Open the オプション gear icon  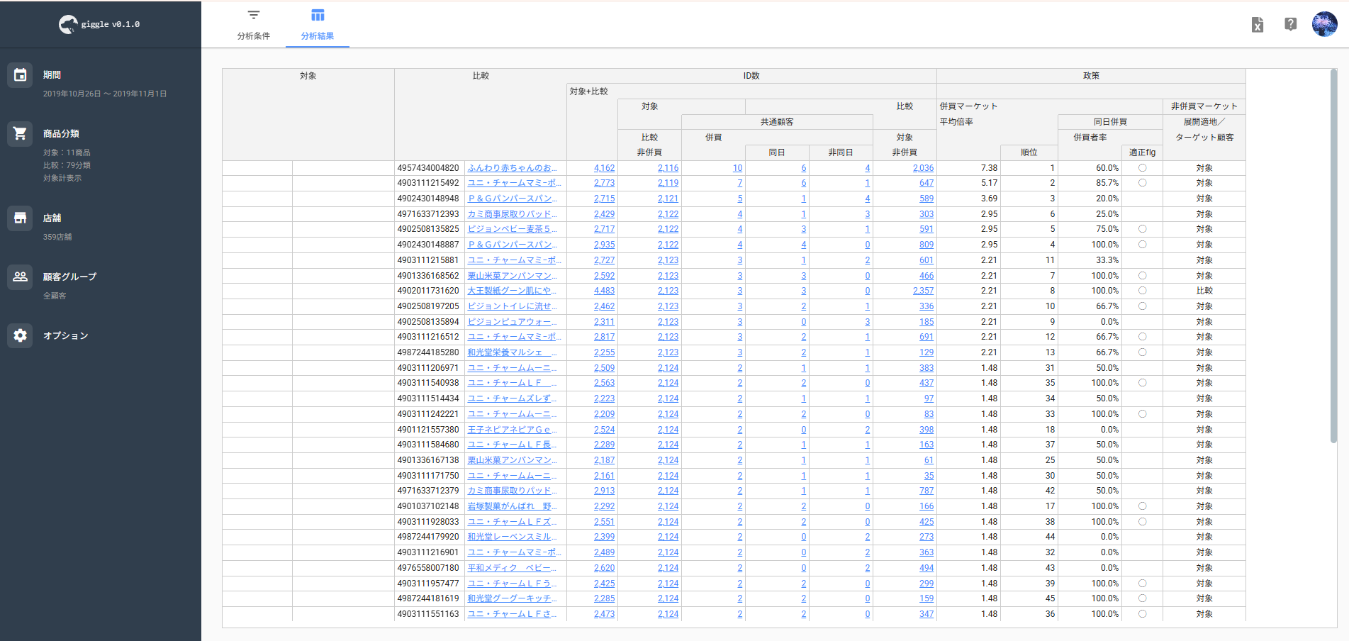point(21,335)
